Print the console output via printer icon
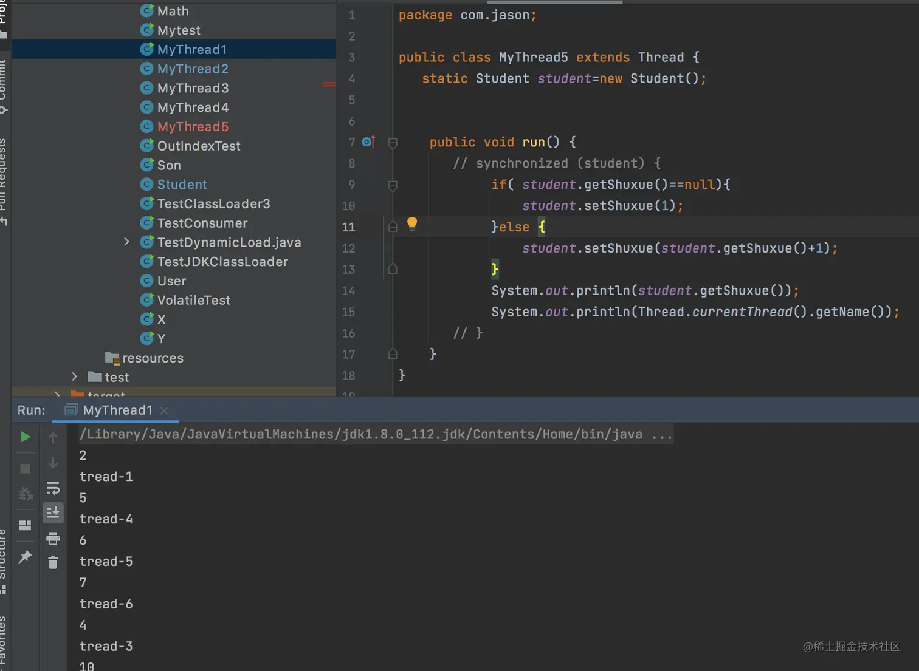 pyautogui.click(x=53, y=538)
